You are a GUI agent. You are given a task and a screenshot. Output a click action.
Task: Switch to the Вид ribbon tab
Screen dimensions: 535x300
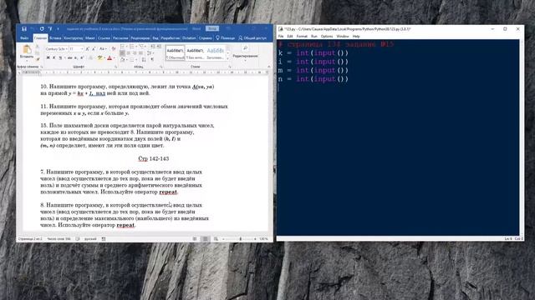[155, 38]
